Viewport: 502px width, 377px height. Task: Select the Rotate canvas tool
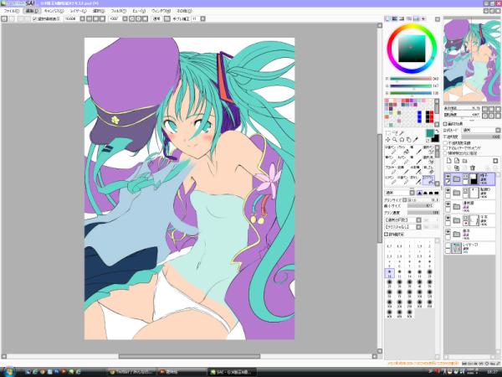pos(402,140)
